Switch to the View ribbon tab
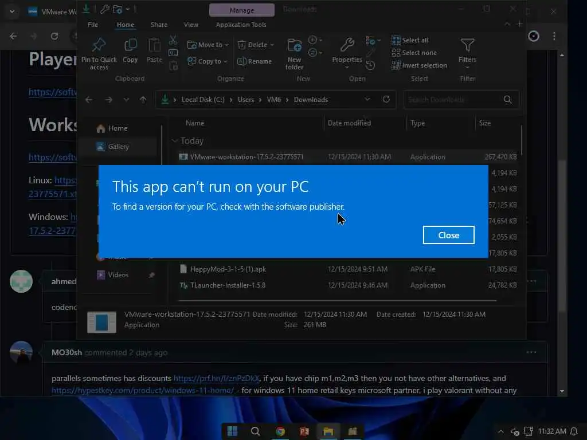Viewport: 587px width, 440px height. click(191, 25)
